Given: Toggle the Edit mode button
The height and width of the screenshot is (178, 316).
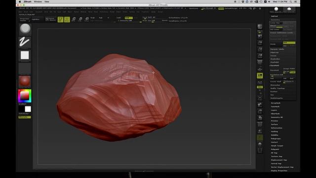Looking at the screenshot, I should pyautogui.click(x=60, y=19).
